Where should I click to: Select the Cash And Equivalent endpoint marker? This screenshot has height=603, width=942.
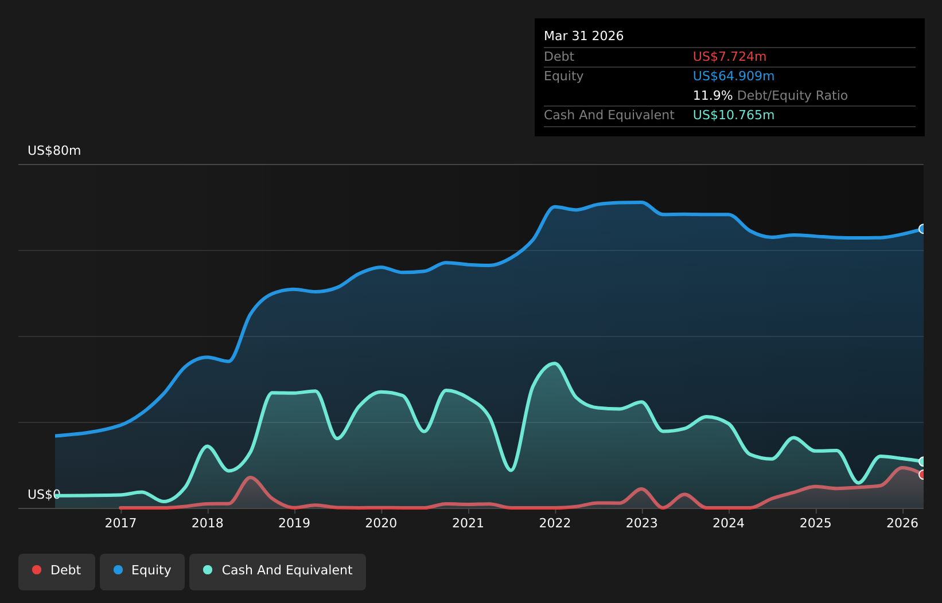922,461
